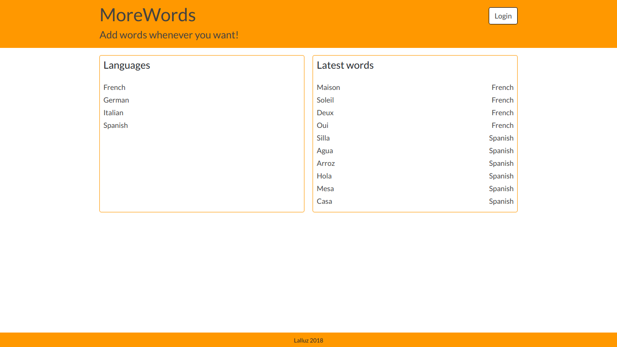Open the word Oui

click(x=323, y=125)
